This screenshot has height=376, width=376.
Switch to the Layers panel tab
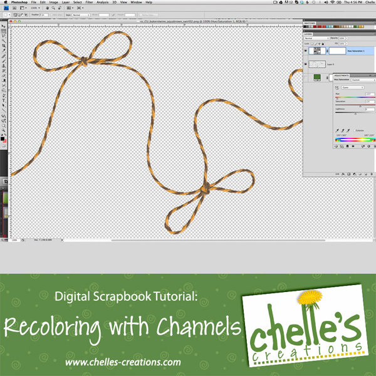308,34
